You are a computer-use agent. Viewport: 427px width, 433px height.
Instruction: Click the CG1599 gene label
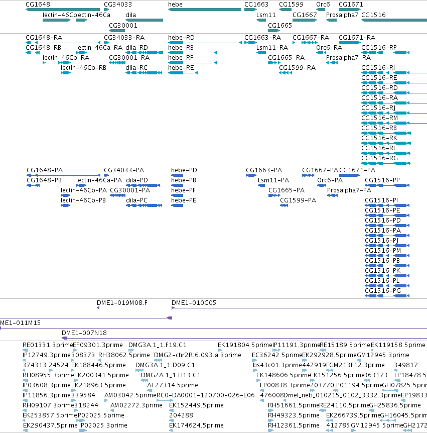click(x=291, y=5)
